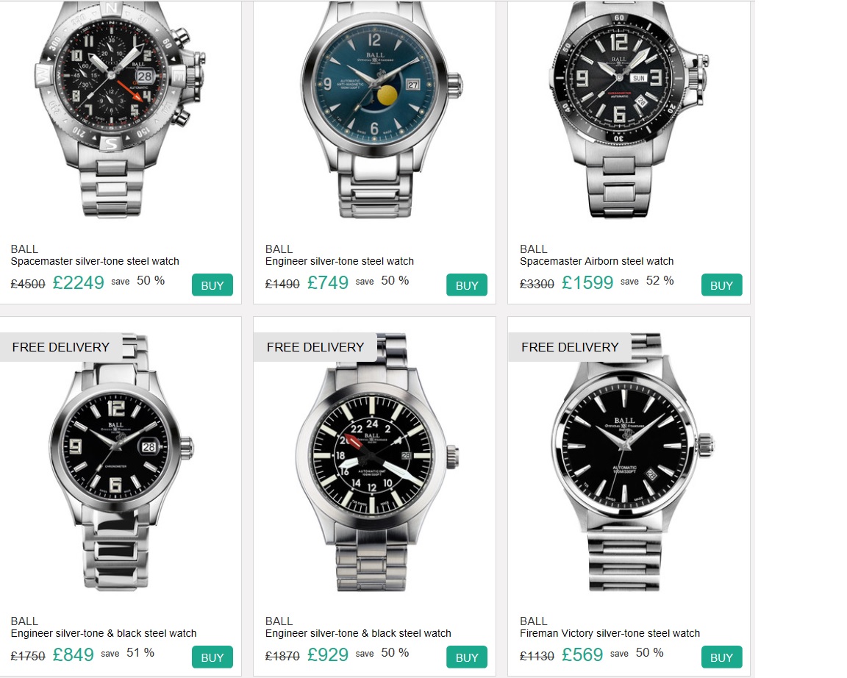This screenshot has width=847, height=678.
Task: View the Engineer watch with 12-9-6 numerals
Action: 120,462
